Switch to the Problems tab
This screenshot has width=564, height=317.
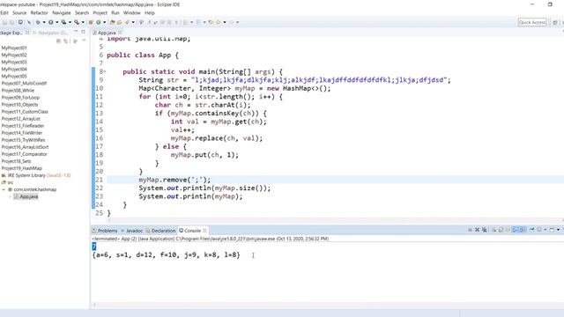[x=105, y=231]
